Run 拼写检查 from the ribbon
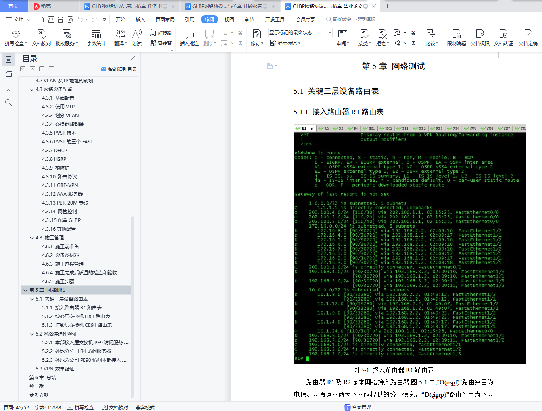 [16, 38]
